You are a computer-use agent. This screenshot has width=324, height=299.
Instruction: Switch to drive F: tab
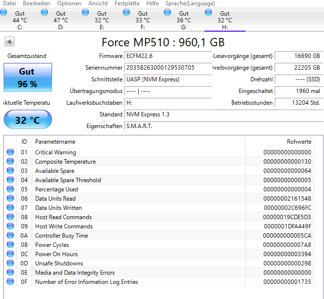pyautogui.click(x=142, y=20)
